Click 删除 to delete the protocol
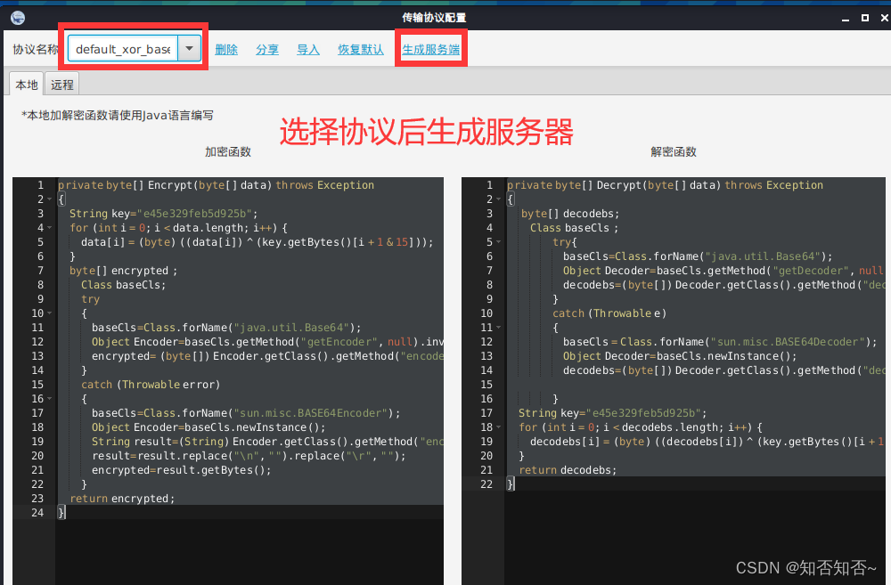891x585 pixels. click(x=226, y=50)
